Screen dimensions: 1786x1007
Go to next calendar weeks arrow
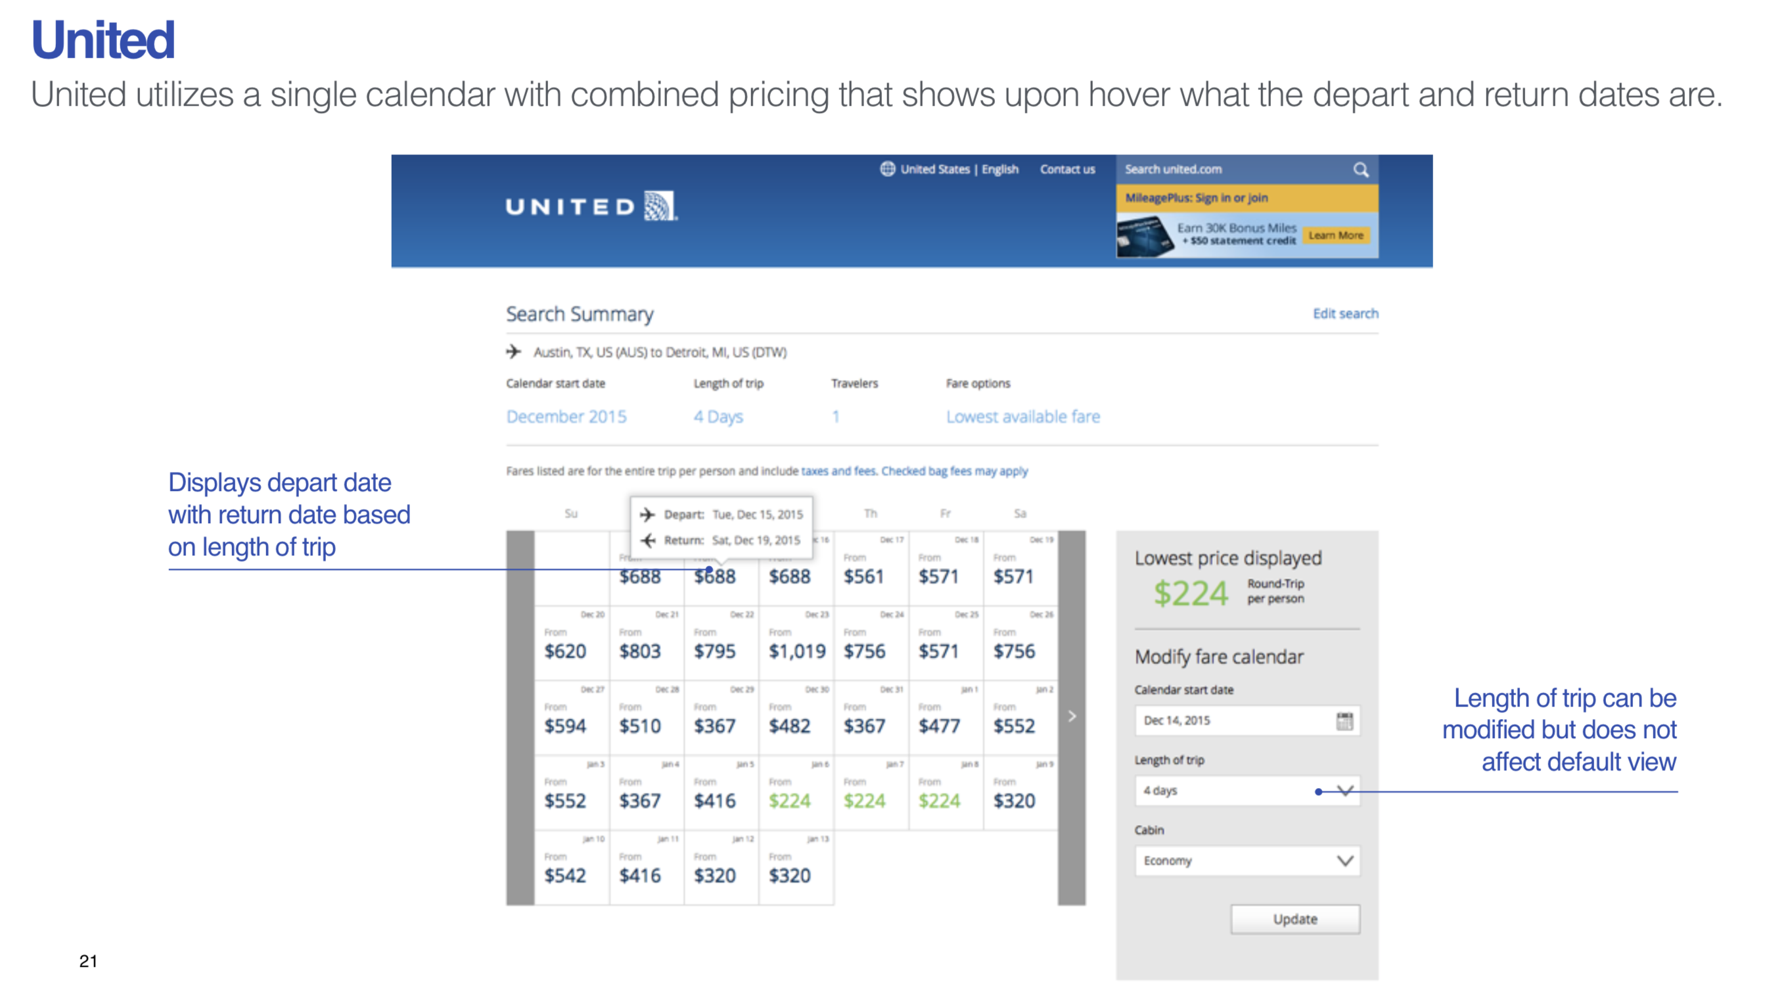pyautogui.click(x=1071, y=717)
